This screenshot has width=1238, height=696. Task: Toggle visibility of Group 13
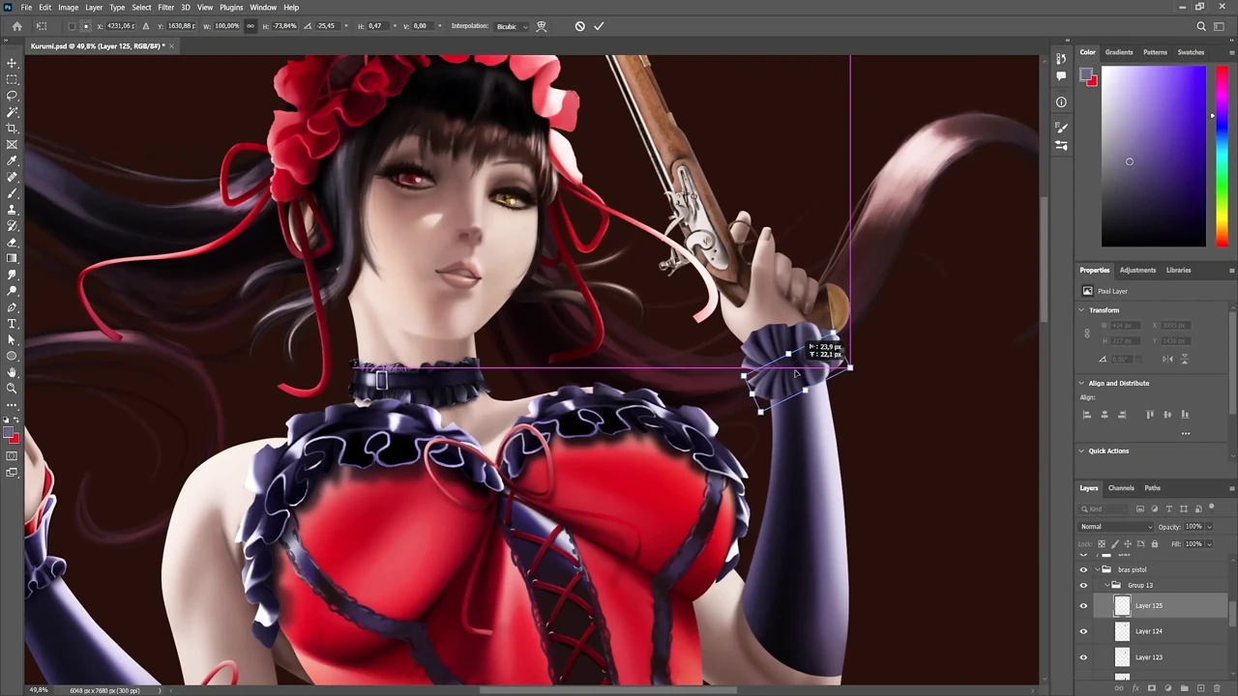1083,586
